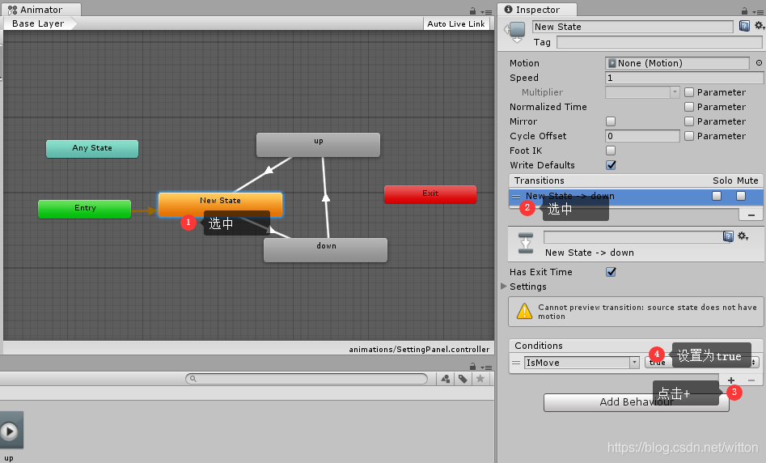Click the project search field
Viewport: 766px width, 463px height.
pos(307,379)
